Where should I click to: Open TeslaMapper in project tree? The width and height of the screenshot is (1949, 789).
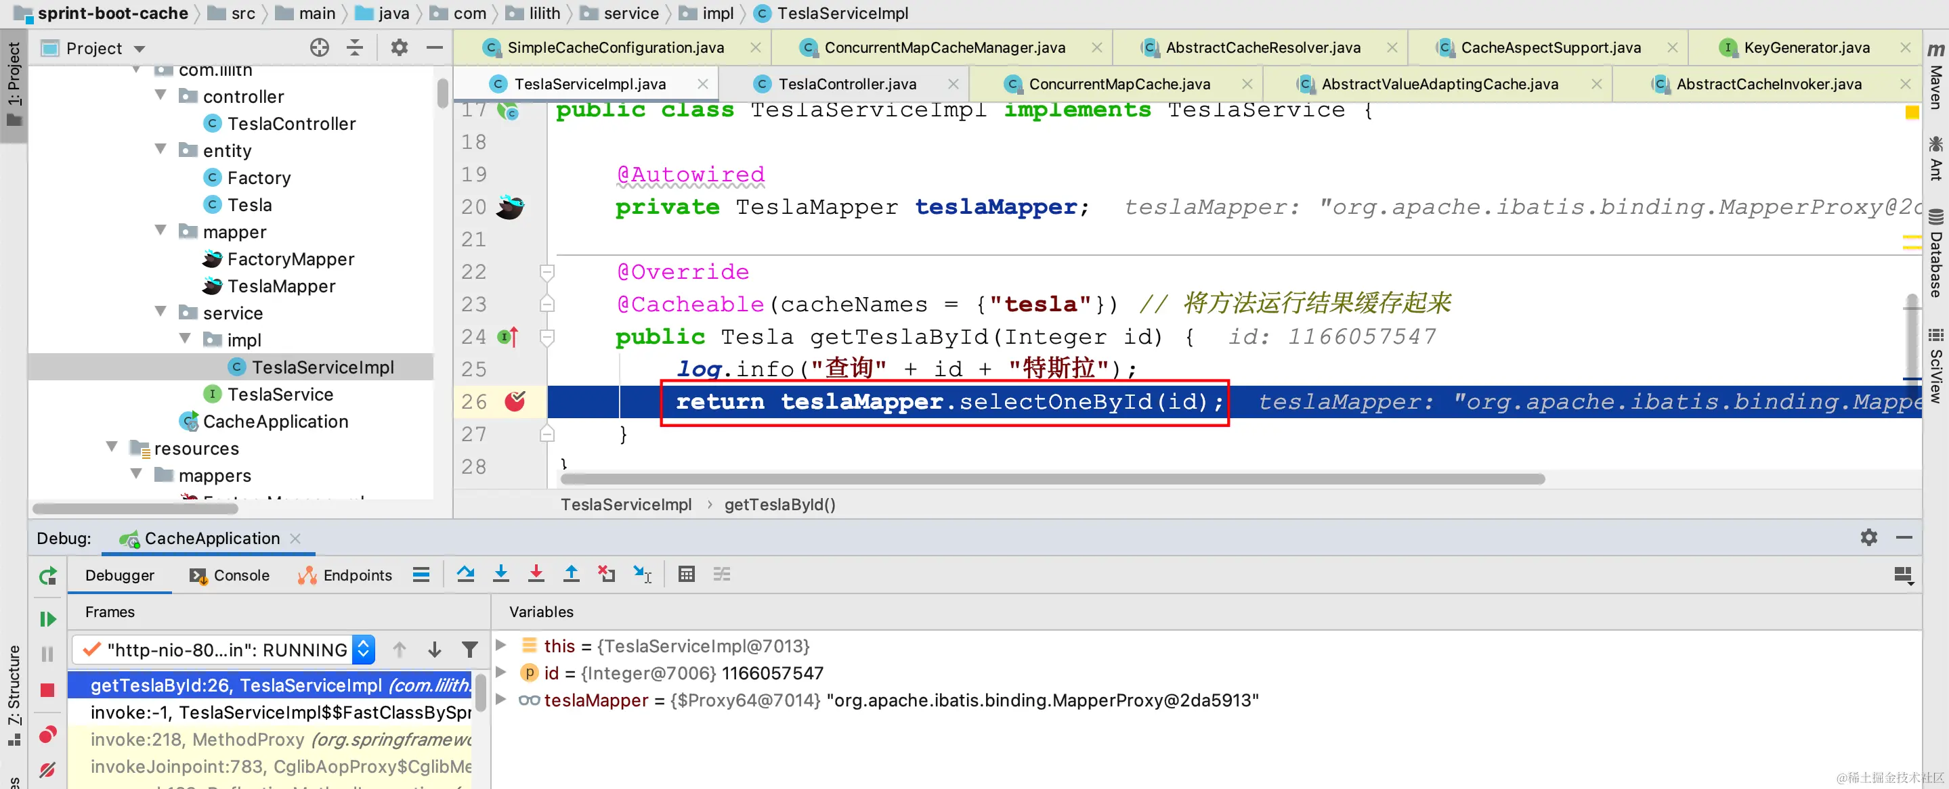coord(280,286)
